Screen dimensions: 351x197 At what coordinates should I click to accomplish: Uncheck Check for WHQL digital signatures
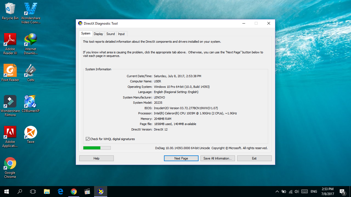pos(88,139)
